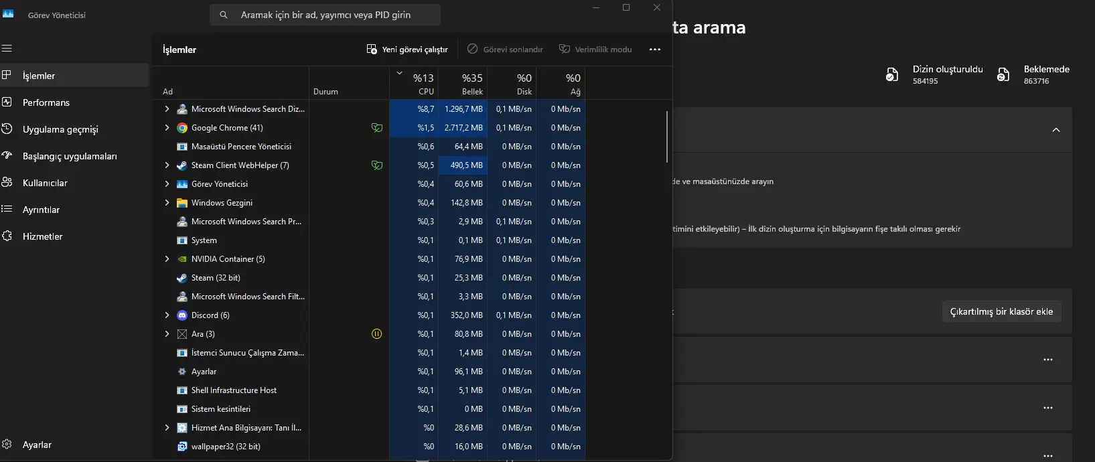Sort by Bellek column header
The image size is (1095, 462).
tap(463, 84)
